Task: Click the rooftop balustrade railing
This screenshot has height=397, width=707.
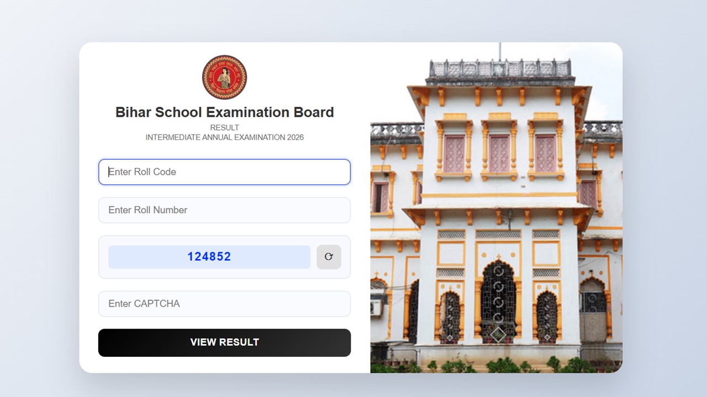Action: 500,69
